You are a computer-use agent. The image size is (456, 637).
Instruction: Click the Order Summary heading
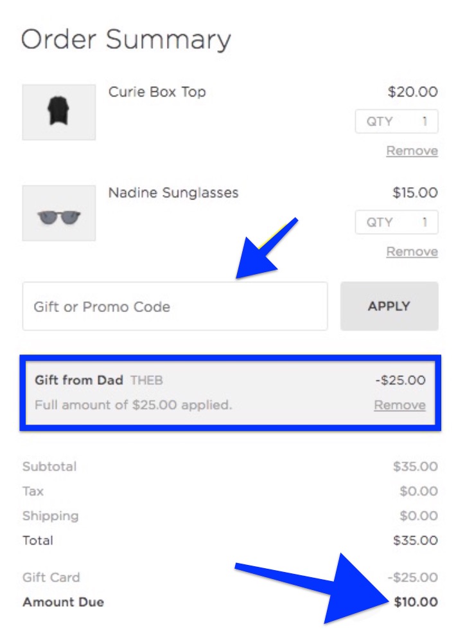[126, 40]
